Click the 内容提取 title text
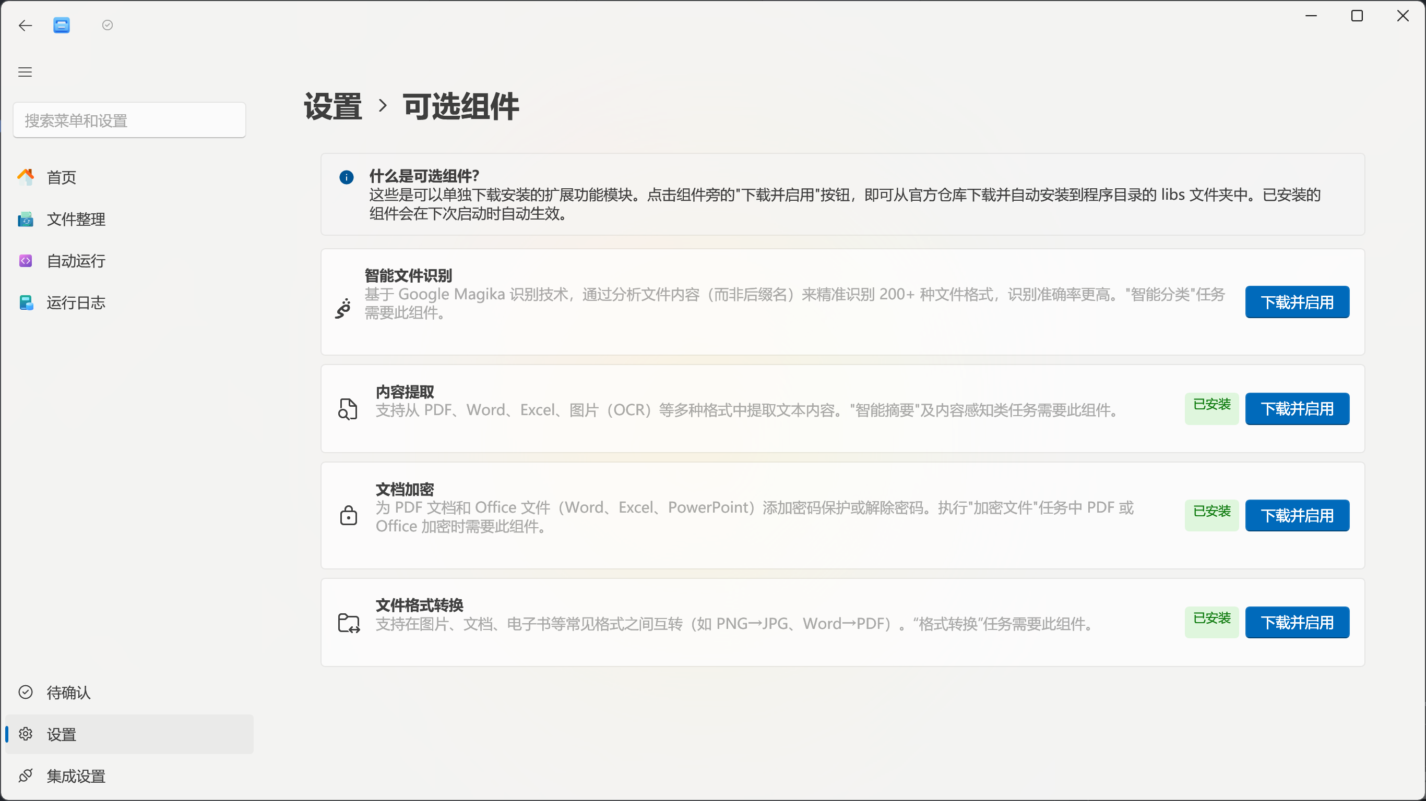 click(x=405, y=392)
